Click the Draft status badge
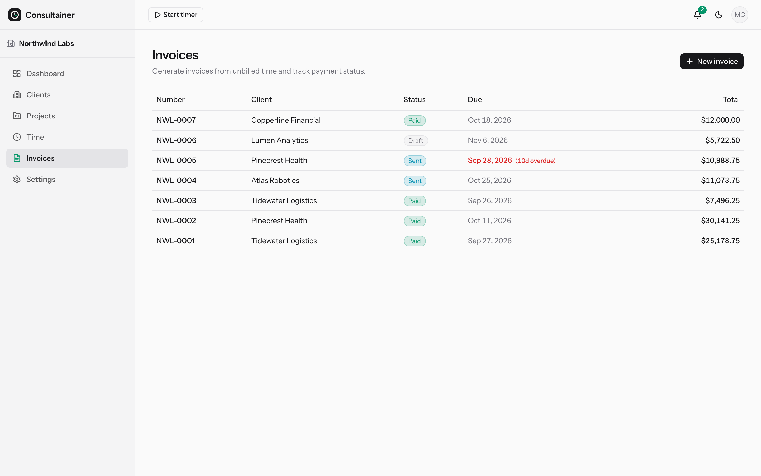The height and width of the screenshot is (476, 761). coord(416,141)
